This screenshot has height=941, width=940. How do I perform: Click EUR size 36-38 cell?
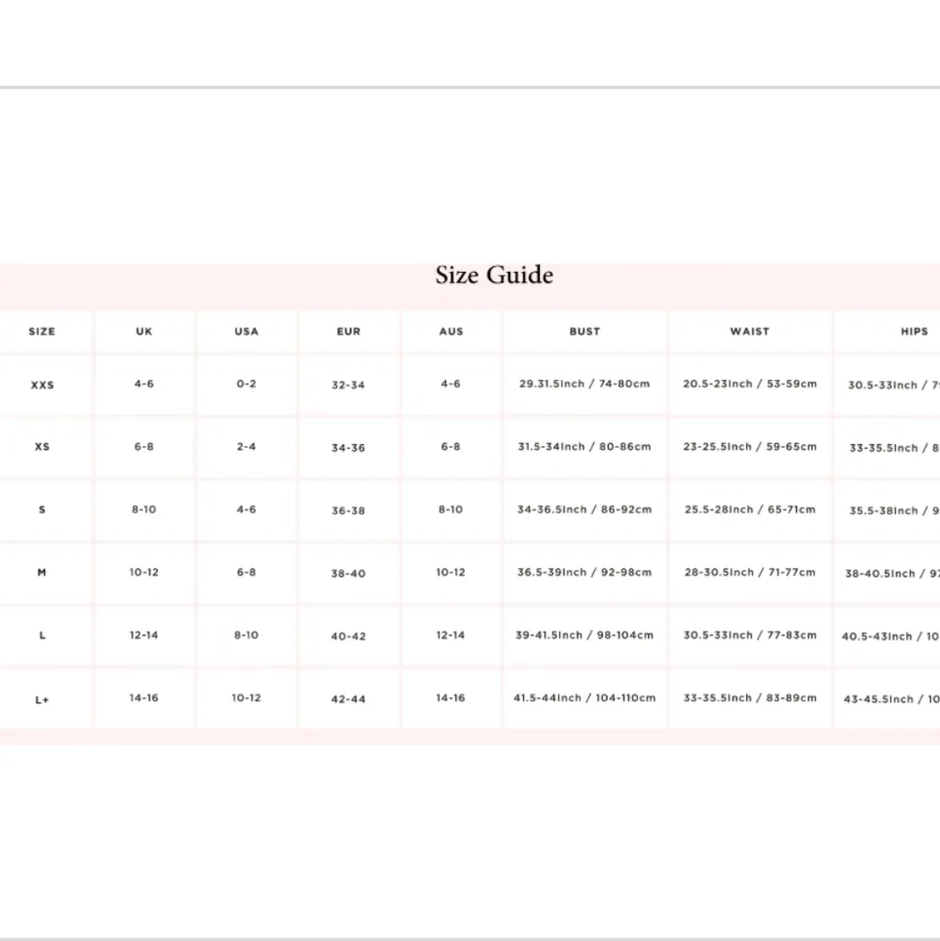[348, 511]
